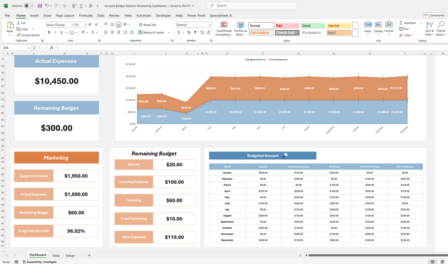
Task: Click the magnifier icon beside Budgeted Amount
Action: [285, 155]
